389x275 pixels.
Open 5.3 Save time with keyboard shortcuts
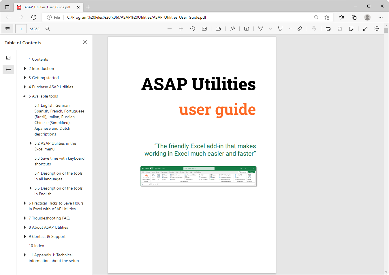59,161
